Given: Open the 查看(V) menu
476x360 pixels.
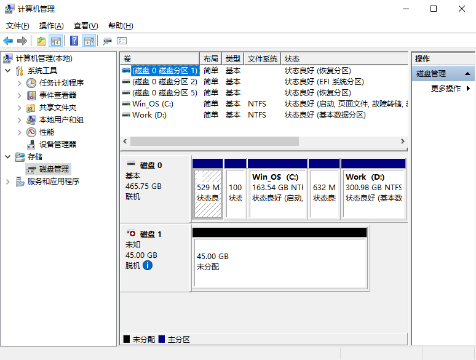Looking at the screenshot, I should coord(85,26).
